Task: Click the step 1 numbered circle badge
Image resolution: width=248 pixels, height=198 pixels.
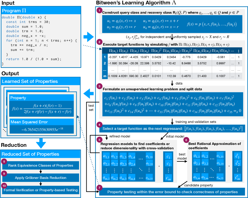Action: pyautogui.click(x=99, y=10)
